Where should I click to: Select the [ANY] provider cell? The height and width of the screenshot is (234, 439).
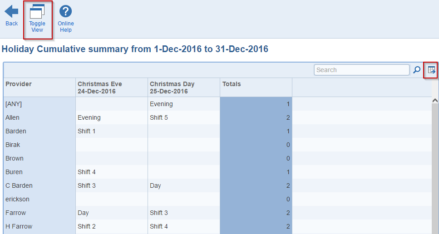pyautogui.click(x=39, y=104)
